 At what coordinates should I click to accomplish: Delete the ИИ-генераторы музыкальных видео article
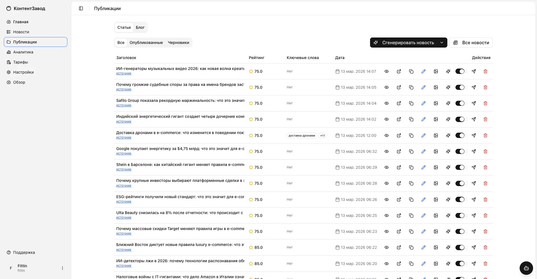[x=485, y=71]
